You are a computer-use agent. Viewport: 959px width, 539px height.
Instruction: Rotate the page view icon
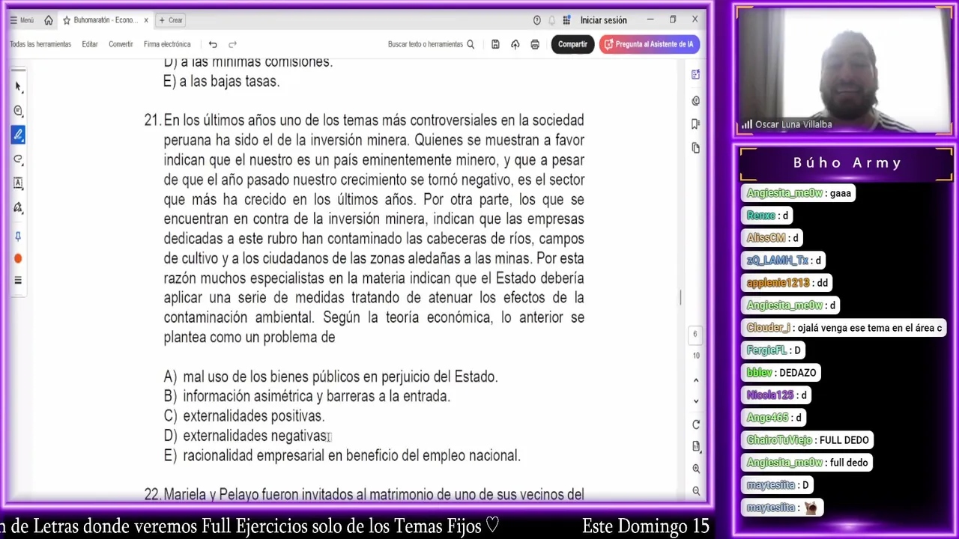click(x=696, y=424)
